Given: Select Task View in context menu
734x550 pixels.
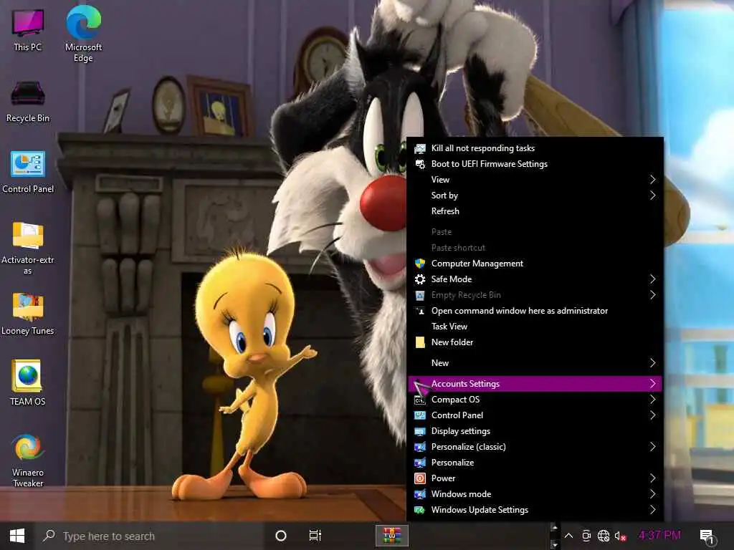Looking at the screenshot, I should (535, 327).
